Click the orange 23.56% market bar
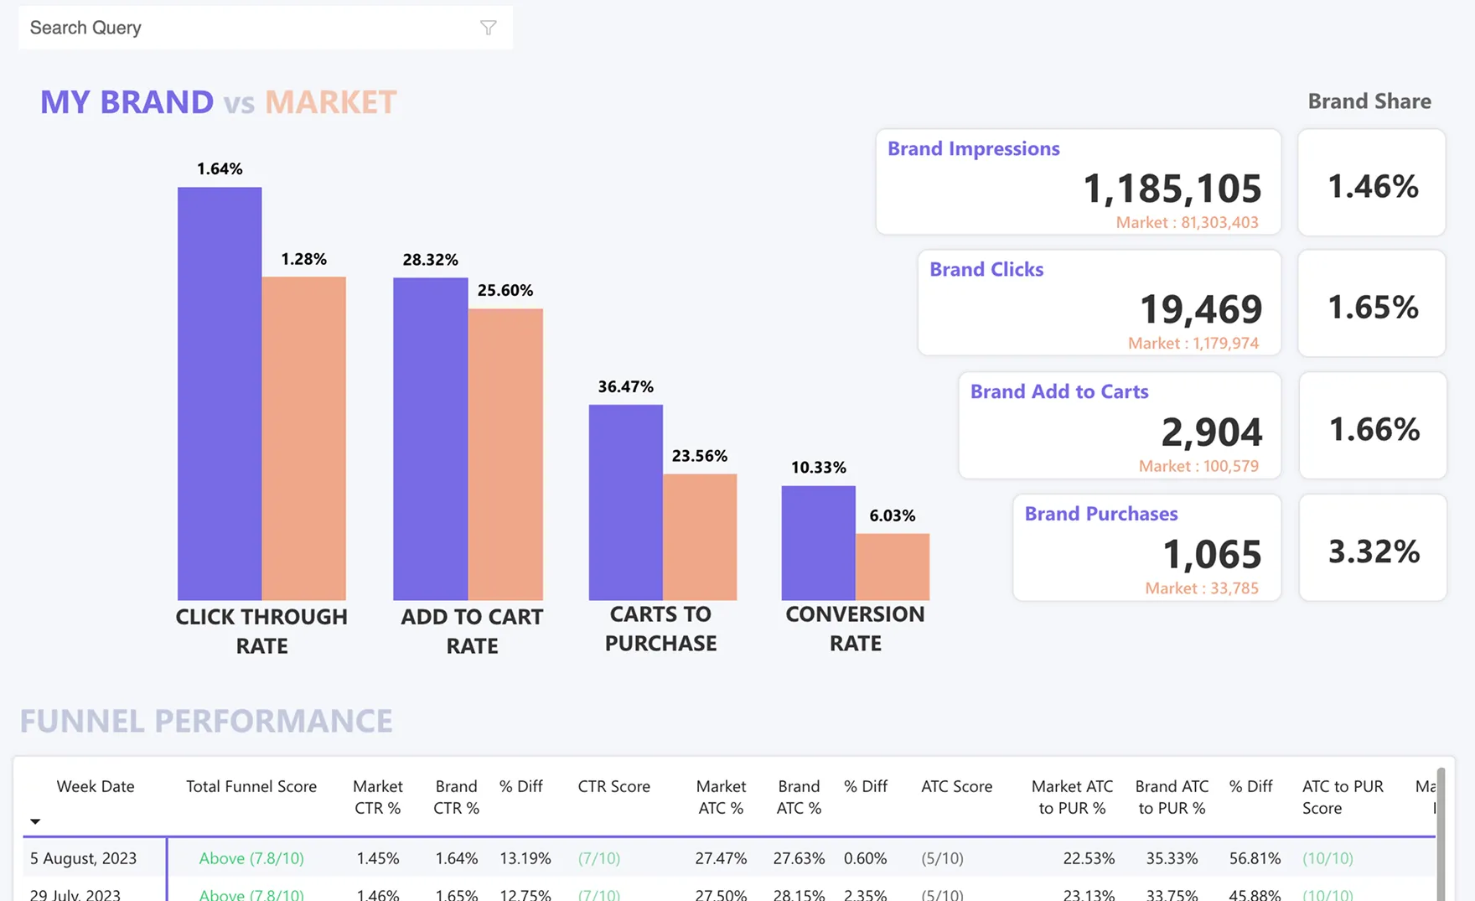 (700, 536)
